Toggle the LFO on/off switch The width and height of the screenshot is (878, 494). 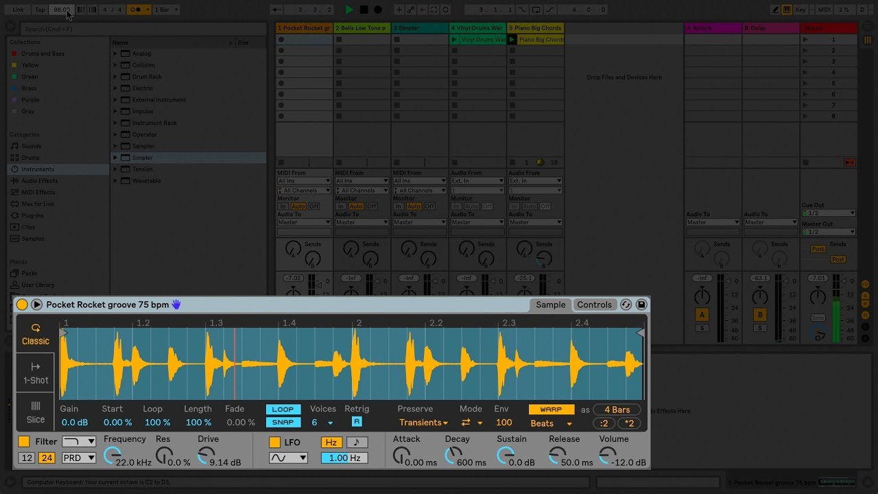[274, 443]
